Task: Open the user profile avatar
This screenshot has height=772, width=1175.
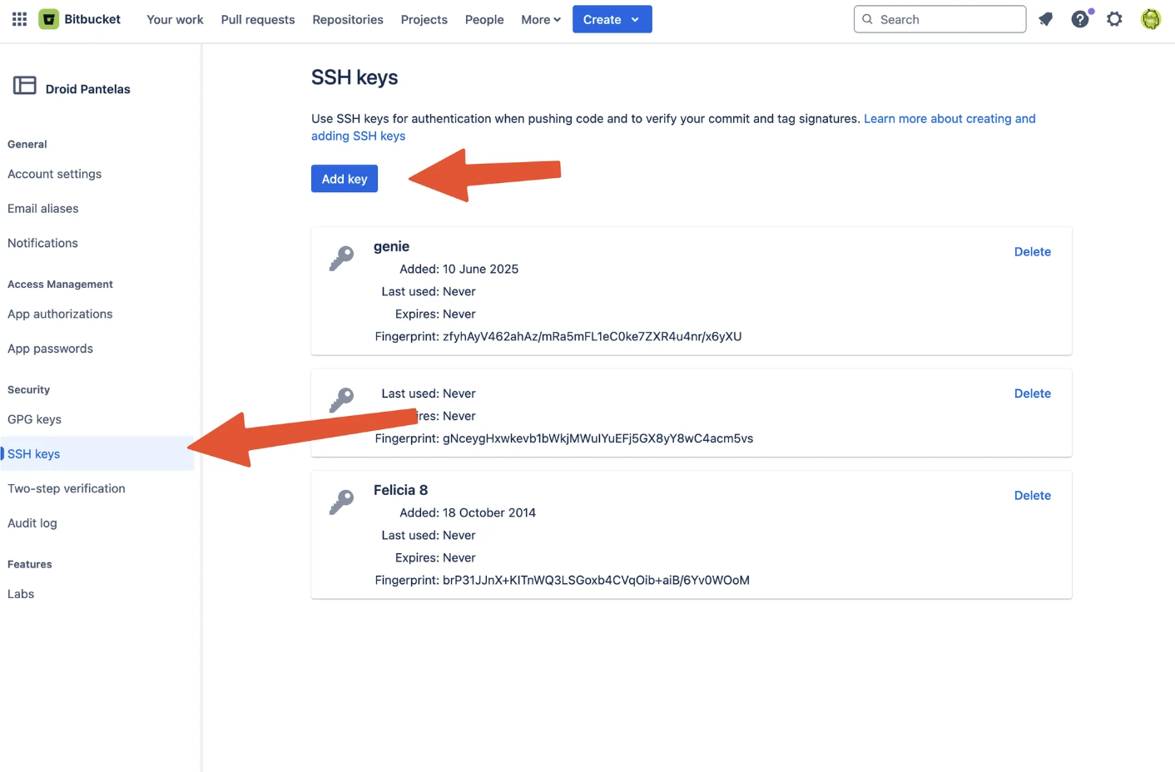Action: [x=1150, y=19]
